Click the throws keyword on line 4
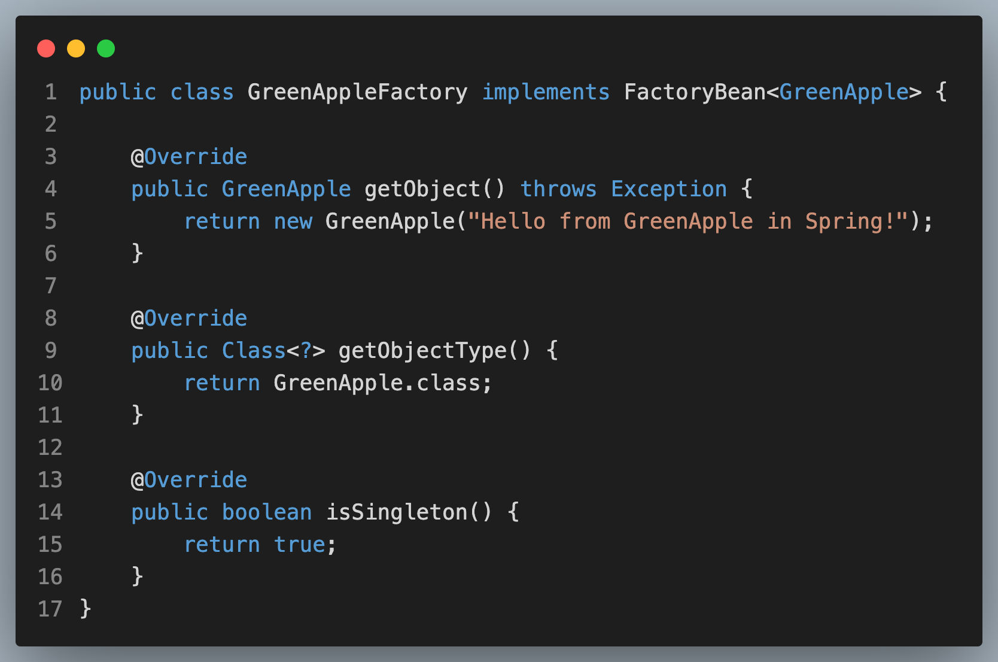 (x=558, y=189)
